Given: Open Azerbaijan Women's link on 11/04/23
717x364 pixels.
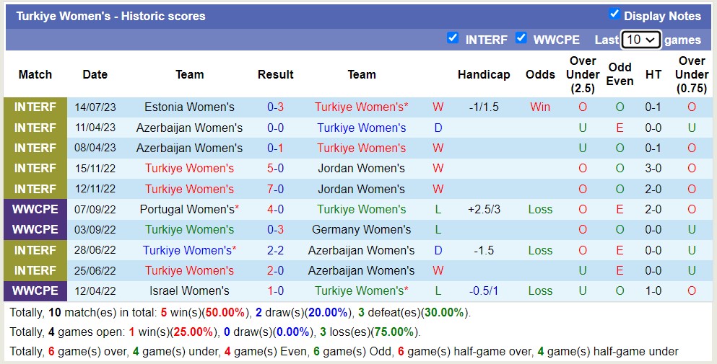Looking at the screenshot, I should pos(189,128).
